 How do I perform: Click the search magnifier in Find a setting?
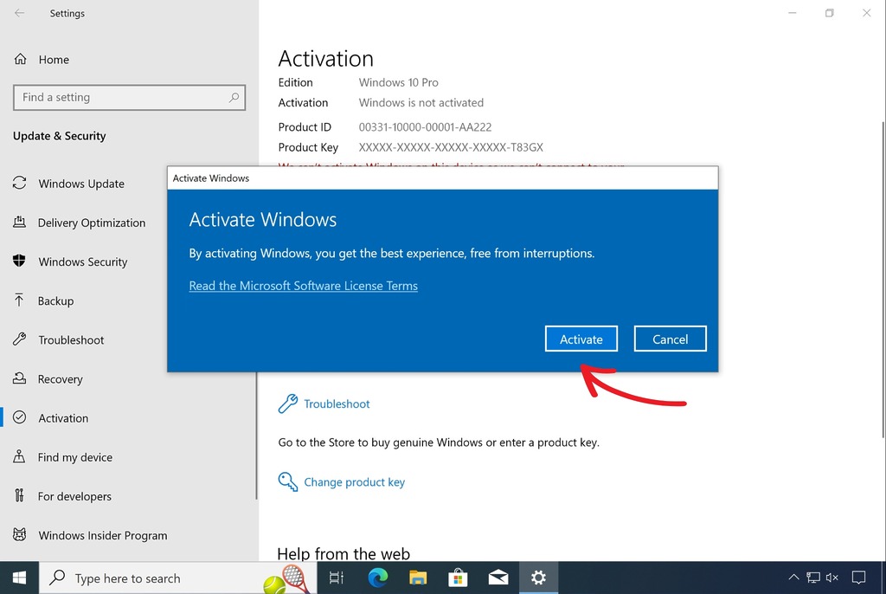[x=234, y=97]
